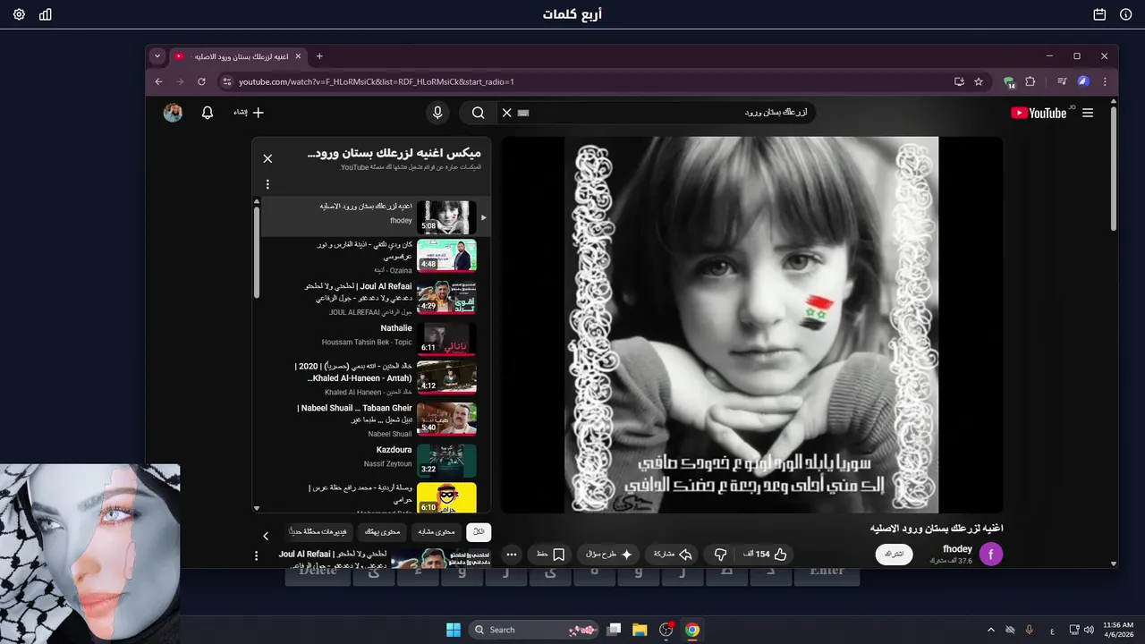The height and width of the screenshot is (644, 1145).
Task: Open a new Chrome tab
Action: [x=319, y=55]
